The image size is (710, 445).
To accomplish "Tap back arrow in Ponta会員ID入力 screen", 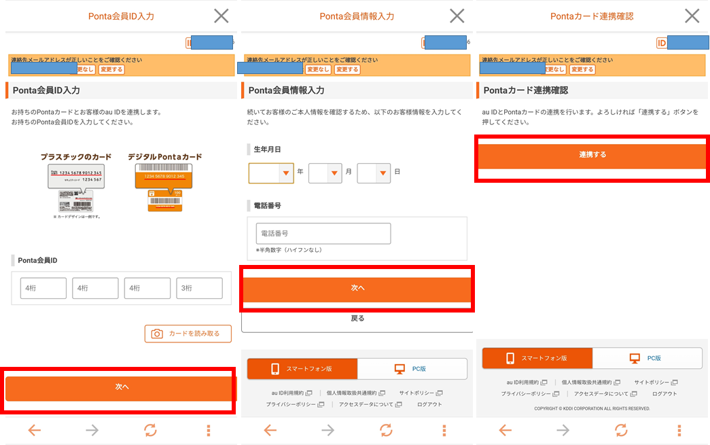I will [35, 430].
